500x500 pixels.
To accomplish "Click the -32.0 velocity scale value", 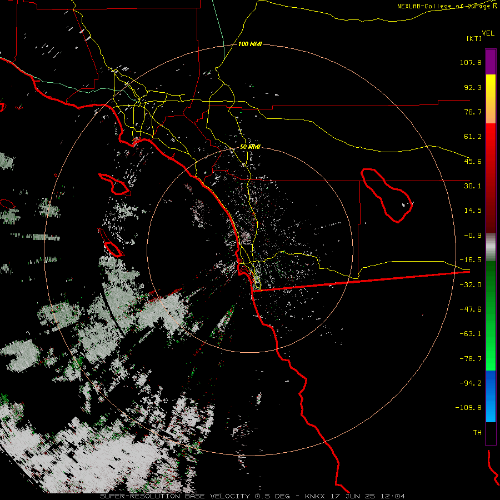I will pos(471,285).
